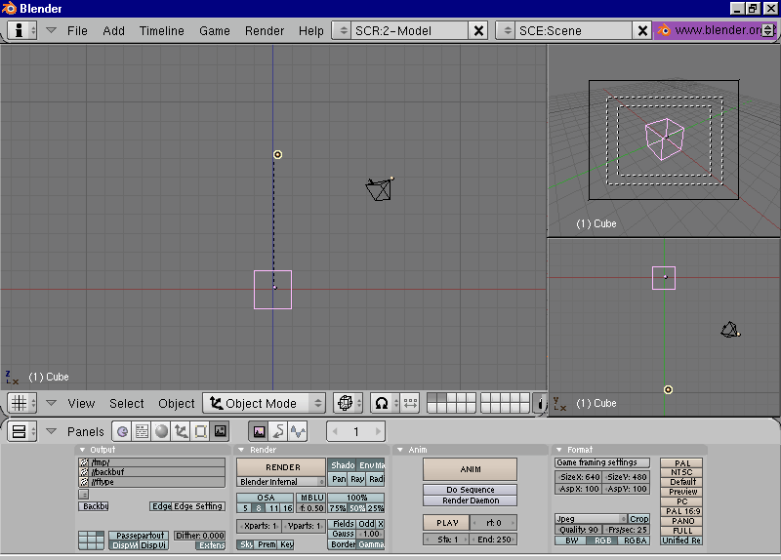Open the Game menu
This screenshot has width=781, height=560.
point(214,31)
